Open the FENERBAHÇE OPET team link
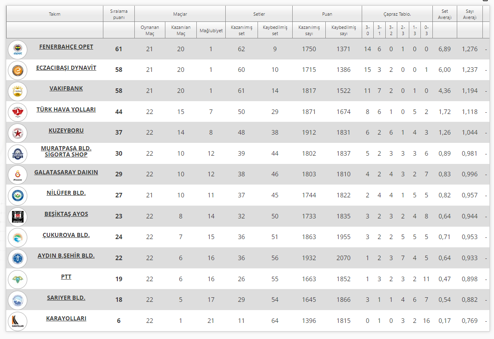Screen dimensions: 494x339 coord(66,47)
